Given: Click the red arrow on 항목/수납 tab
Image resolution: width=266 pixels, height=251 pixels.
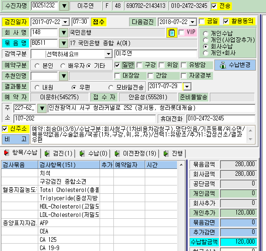Looking at the screenshot, I should [x=6, y=153].
